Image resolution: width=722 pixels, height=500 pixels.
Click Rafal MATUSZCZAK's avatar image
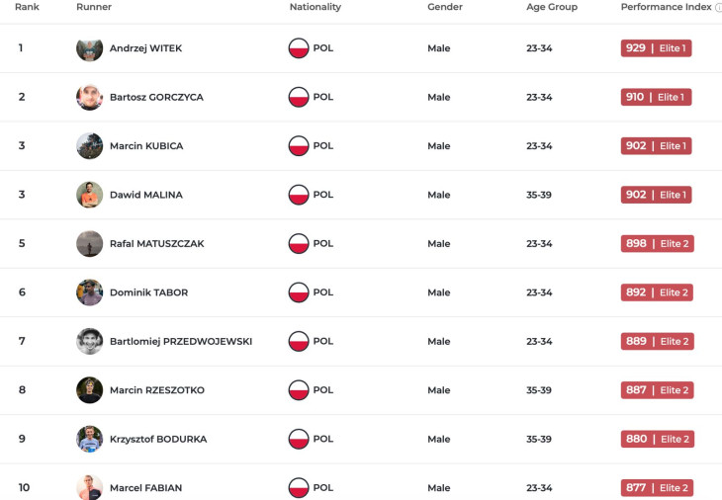[x=90, y=243]
